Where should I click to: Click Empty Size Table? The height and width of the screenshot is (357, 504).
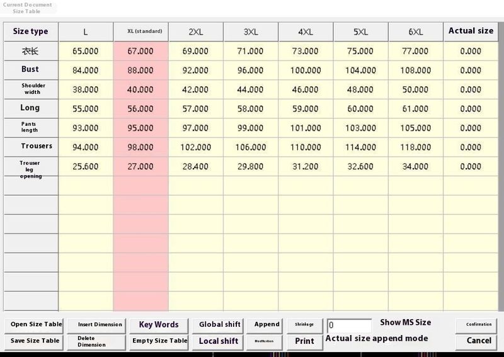[x=159, y=341]
